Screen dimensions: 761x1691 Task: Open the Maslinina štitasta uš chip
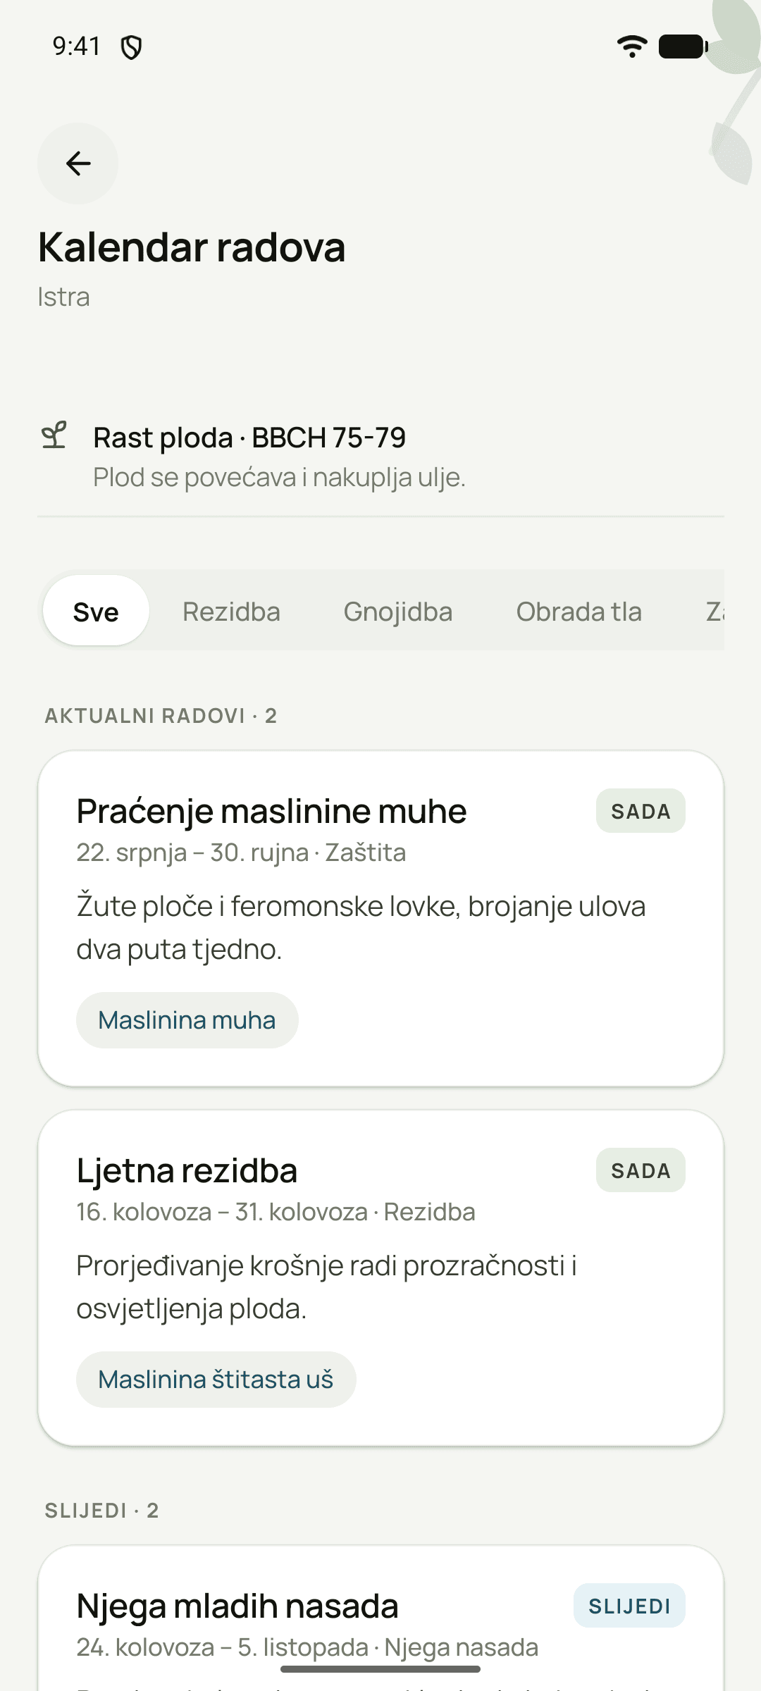tap(216, 1380)
